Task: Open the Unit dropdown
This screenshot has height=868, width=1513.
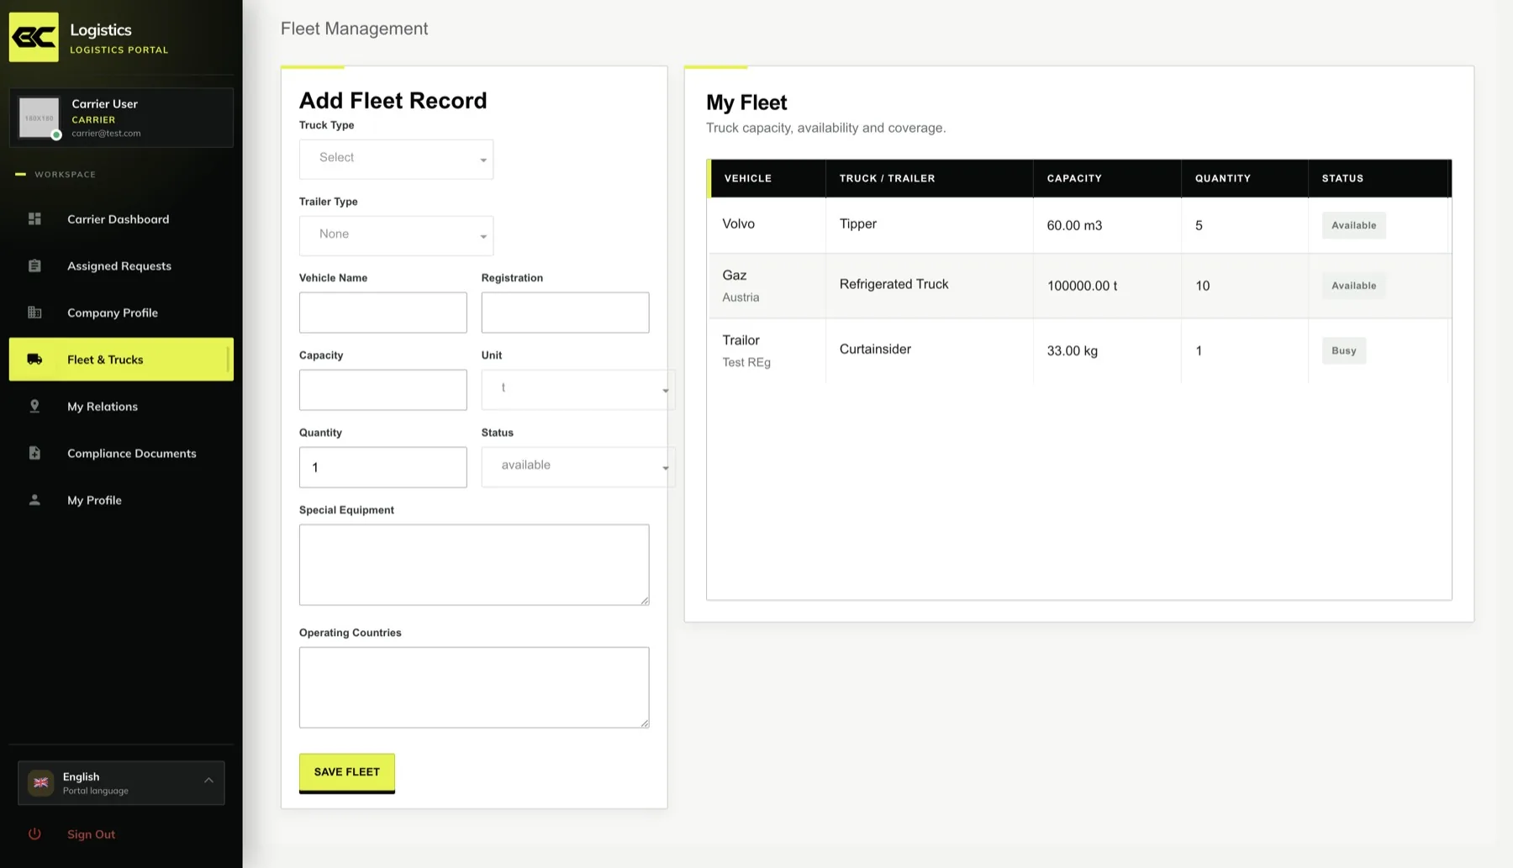Action: click(577, 389)
